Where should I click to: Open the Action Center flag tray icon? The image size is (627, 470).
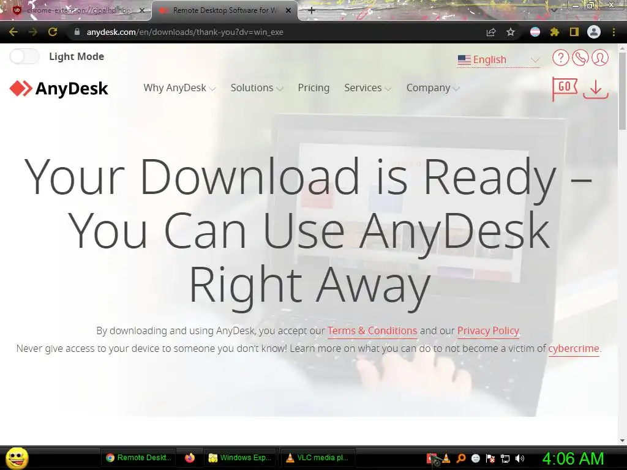490,458
